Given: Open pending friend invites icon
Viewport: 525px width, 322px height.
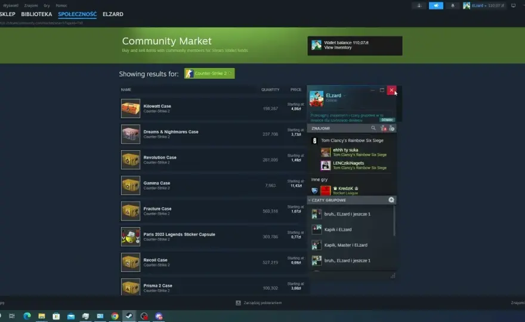Looking at the screenshot, I should 384,128.
